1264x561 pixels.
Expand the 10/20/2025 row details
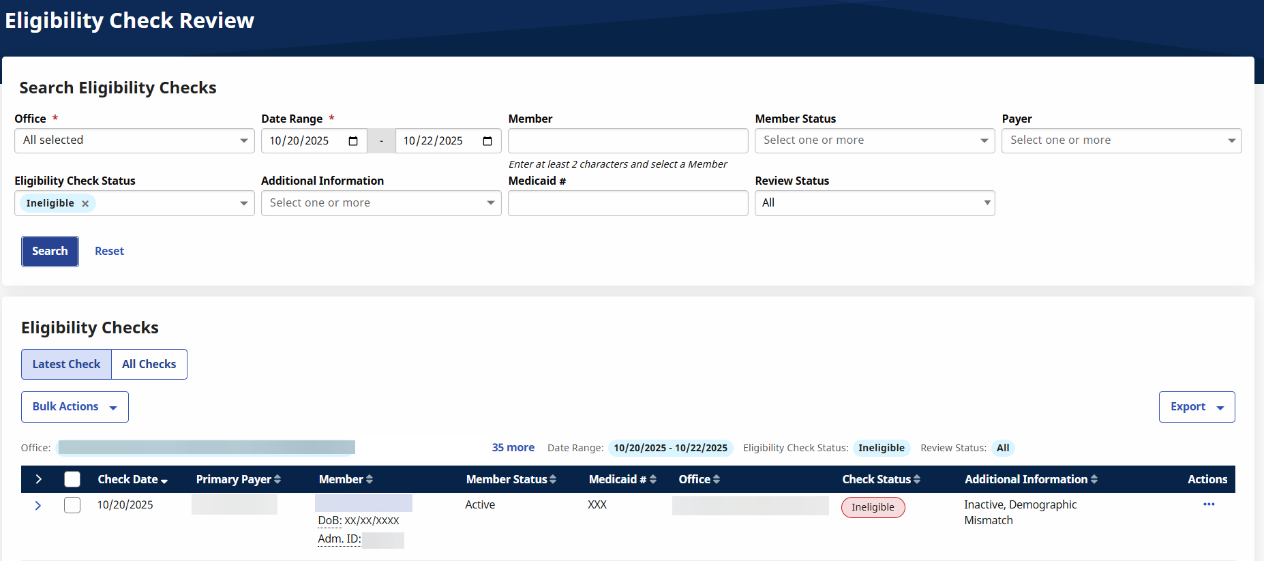(x=38, y=506)
